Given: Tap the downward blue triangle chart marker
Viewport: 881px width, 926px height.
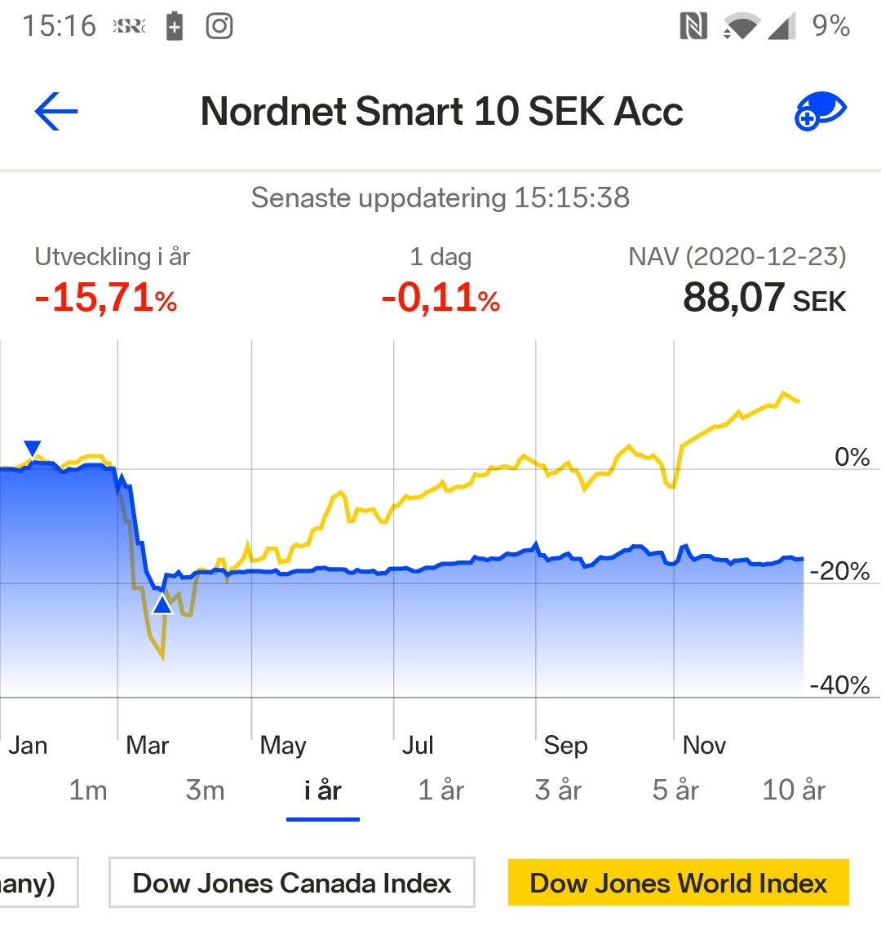Looking at the screenshot, I should [32, 448].
